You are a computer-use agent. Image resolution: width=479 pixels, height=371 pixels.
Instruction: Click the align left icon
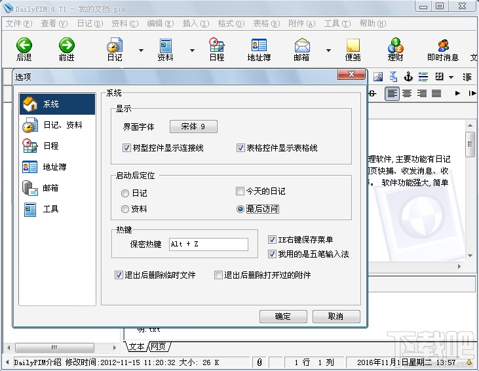(392, 93)
